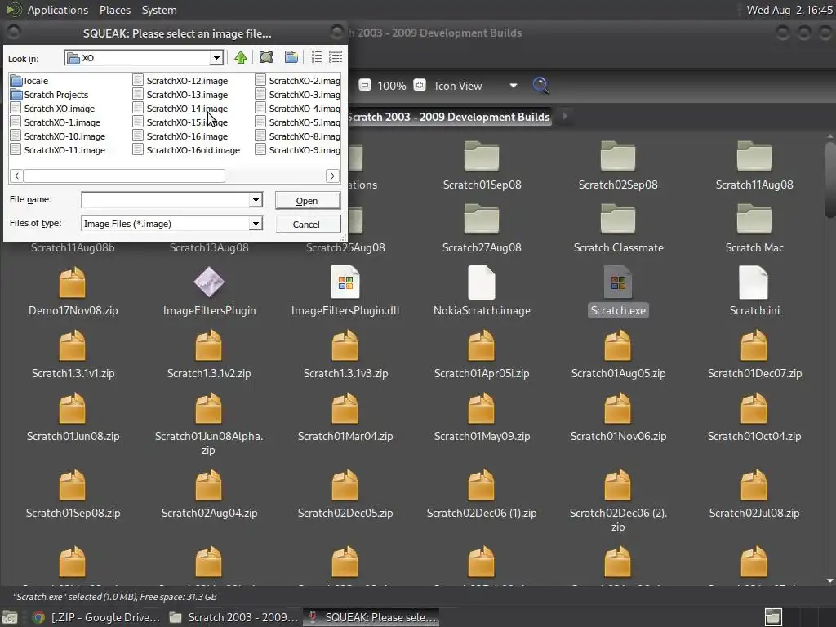Select Scratch1.3.1v1.zip archive
836x627 pixels.
point(73,354)
